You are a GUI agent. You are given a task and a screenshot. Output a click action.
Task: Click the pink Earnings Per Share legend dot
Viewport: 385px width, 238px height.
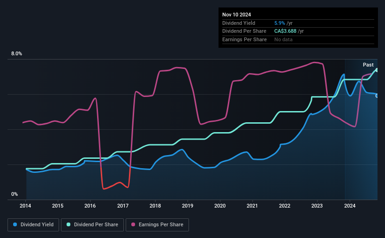133,224
